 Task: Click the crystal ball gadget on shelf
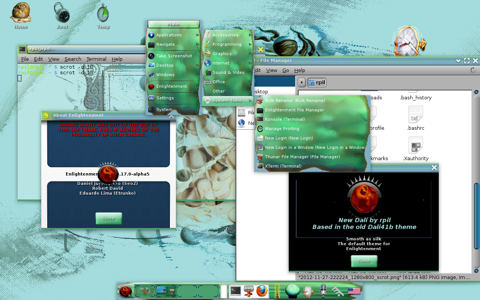[292, 291]
